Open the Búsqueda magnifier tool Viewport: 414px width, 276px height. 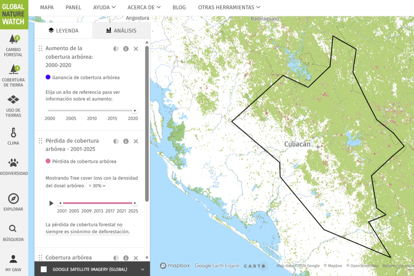tap(13, 233)
